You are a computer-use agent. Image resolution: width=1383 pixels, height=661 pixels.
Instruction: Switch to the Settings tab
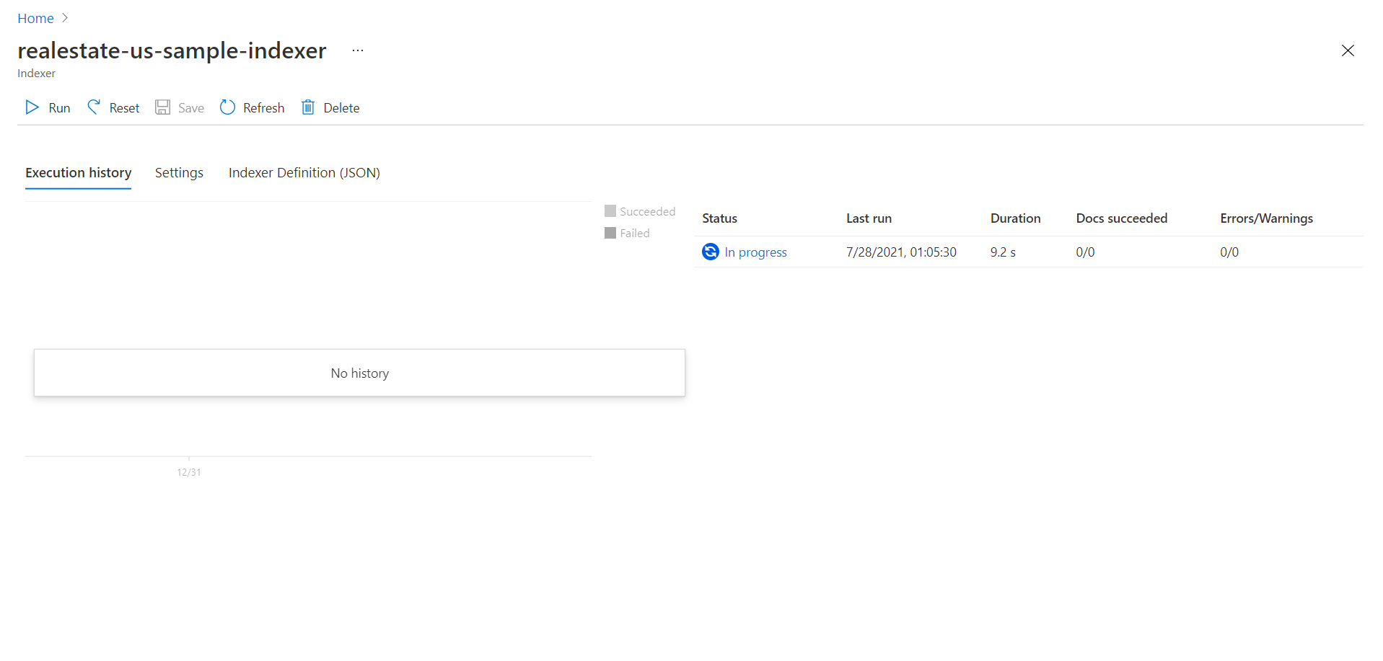tap(179, 173)
